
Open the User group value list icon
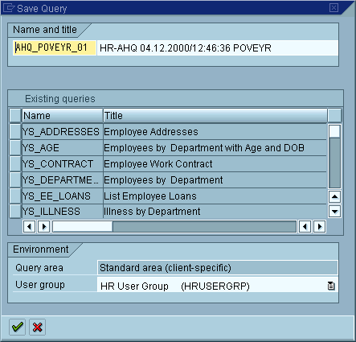(x=331, y=286)
